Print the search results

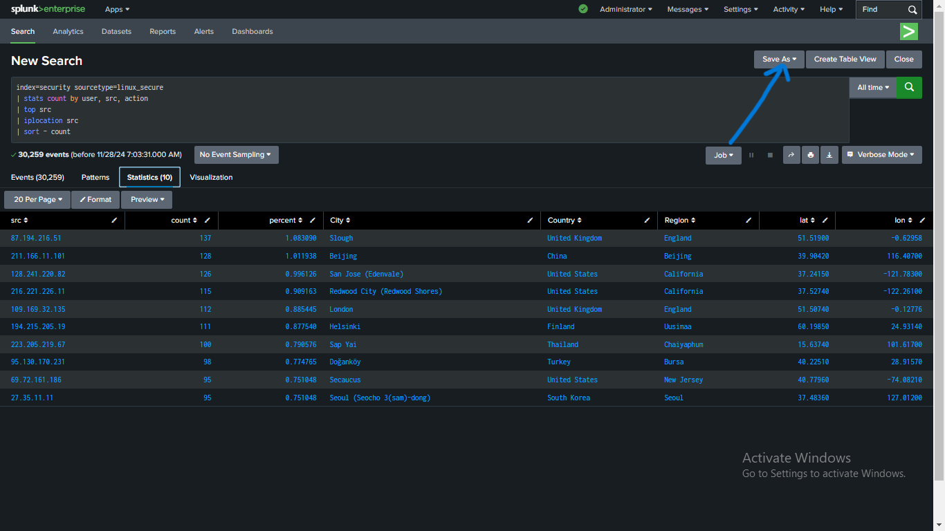coord(809,155)
